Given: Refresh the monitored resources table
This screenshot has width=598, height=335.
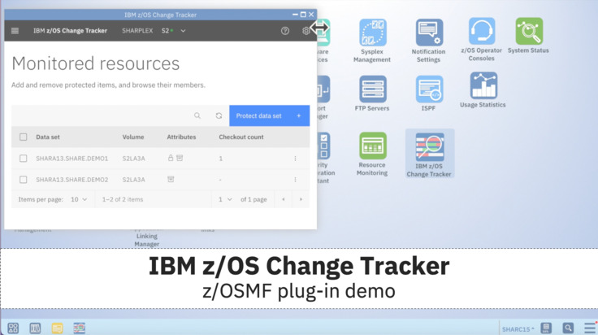Looking at the screenshot, I should [219, 115].
